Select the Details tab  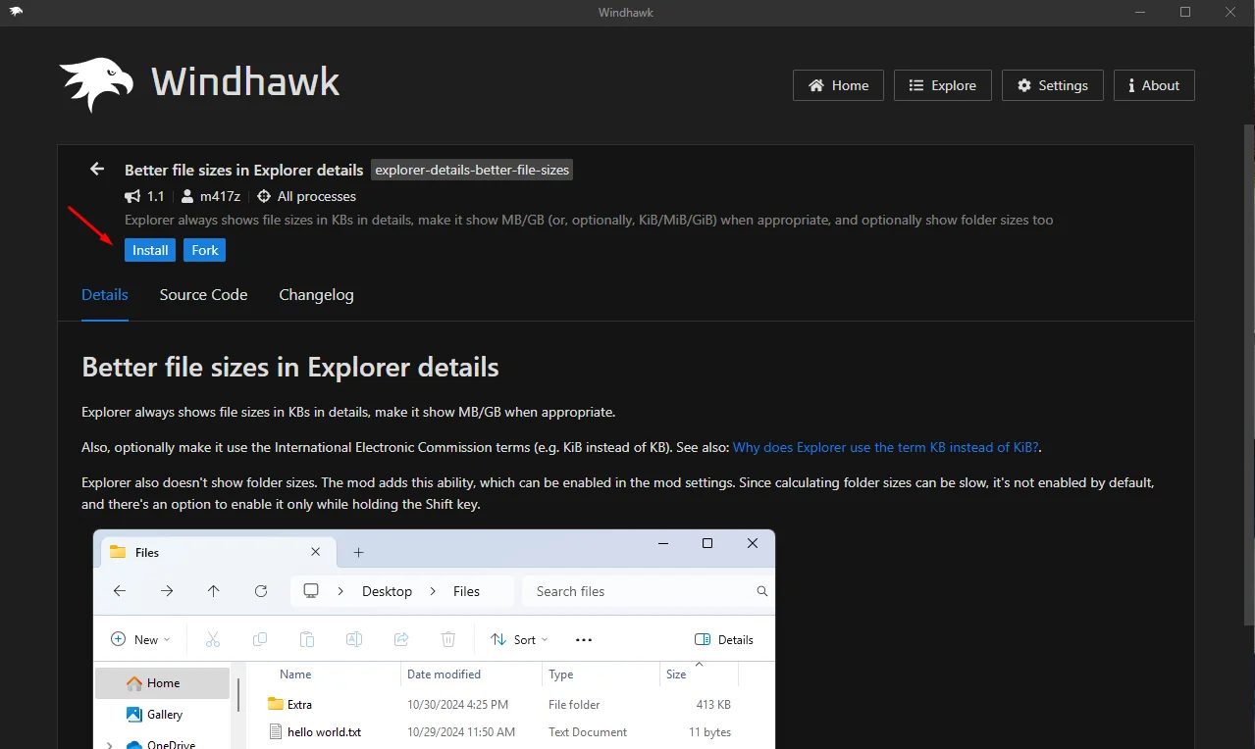point(105,295)
